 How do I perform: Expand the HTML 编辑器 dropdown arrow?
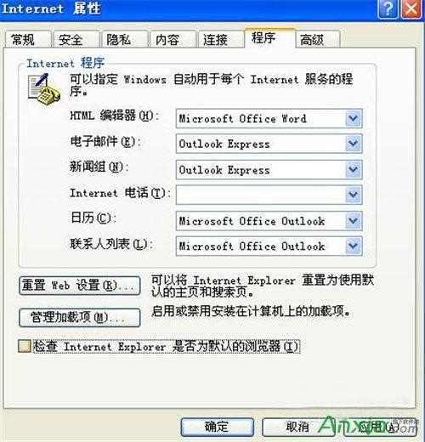click(354, 118)
